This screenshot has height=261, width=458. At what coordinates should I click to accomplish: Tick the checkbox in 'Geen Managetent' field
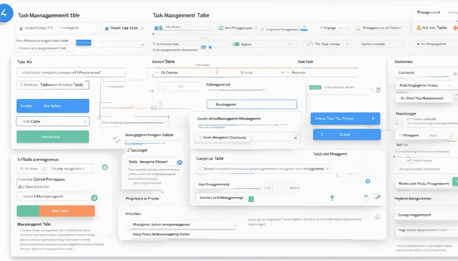pos(199,138)
